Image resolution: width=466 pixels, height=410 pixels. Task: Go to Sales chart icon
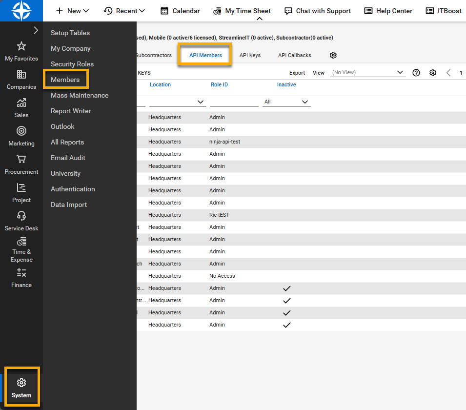click(x=21, y=103)
